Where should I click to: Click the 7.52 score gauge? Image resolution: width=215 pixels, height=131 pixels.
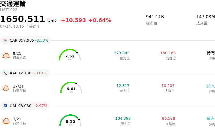point(70,55)
